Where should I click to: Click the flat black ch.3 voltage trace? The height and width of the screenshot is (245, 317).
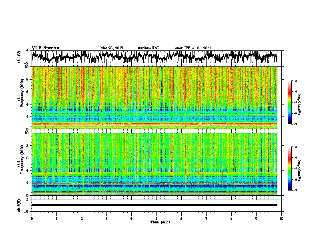pyautogui.click(x=154, y=205)
